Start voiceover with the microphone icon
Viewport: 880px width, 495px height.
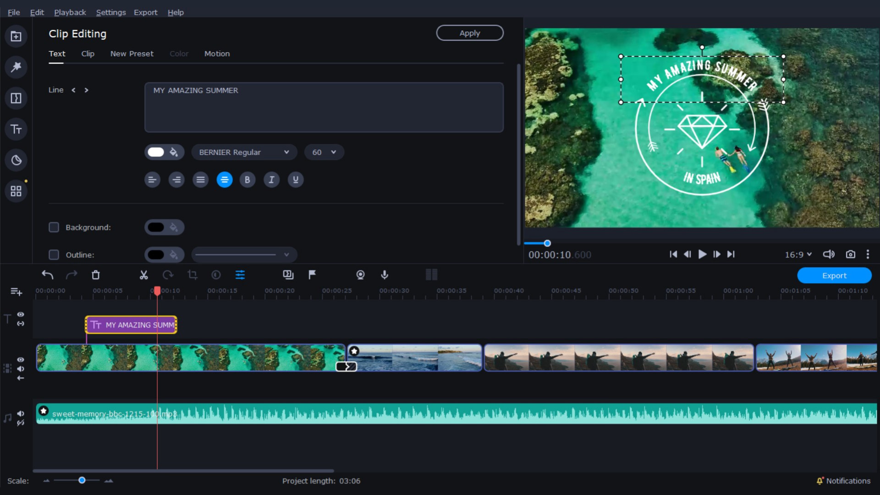pyautogui.click(x=384, y=275)
